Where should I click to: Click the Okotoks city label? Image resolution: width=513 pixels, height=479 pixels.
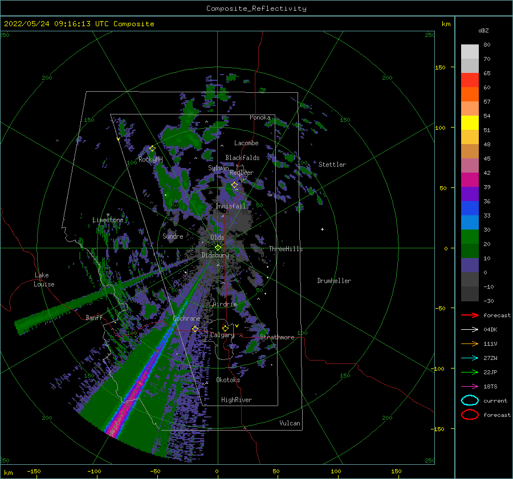click(x=228, y=379)
